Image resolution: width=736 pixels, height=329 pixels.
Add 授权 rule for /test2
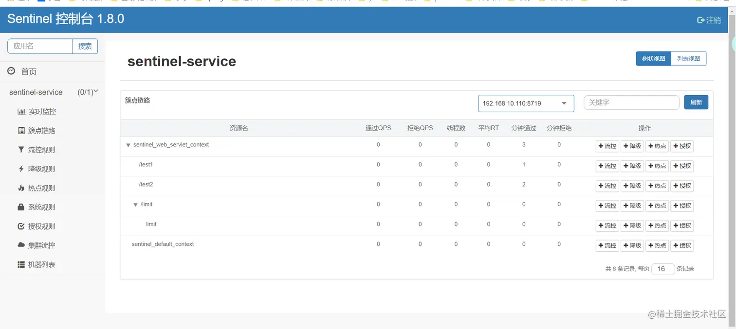(682, 186)
